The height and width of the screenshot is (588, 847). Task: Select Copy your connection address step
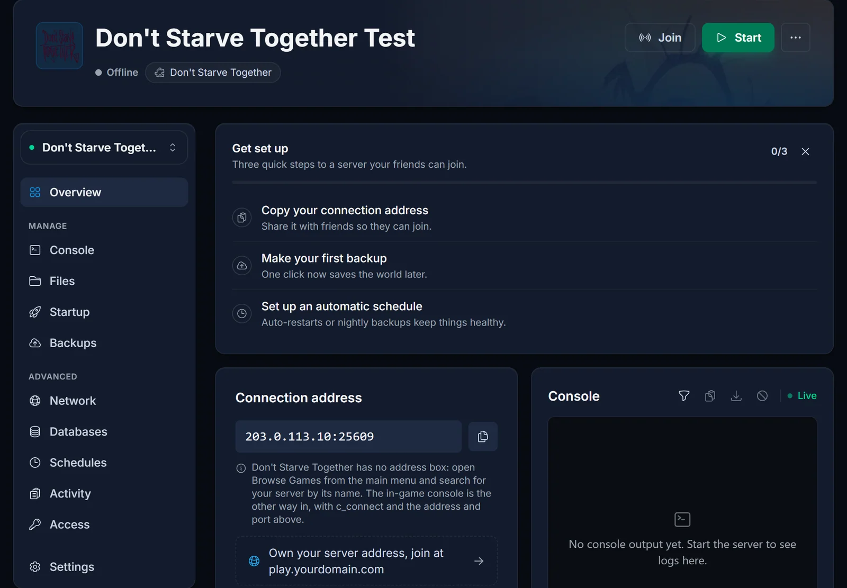click(524, 218)
